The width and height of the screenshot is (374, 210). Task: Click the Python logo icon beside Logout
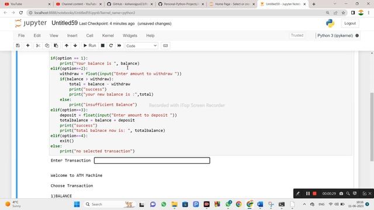[330, 23]
